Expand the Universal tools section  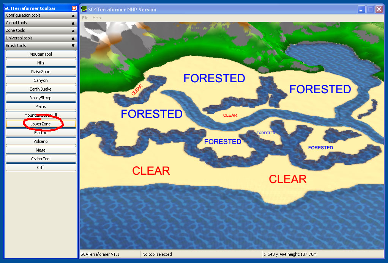click(x=41, y=38)
